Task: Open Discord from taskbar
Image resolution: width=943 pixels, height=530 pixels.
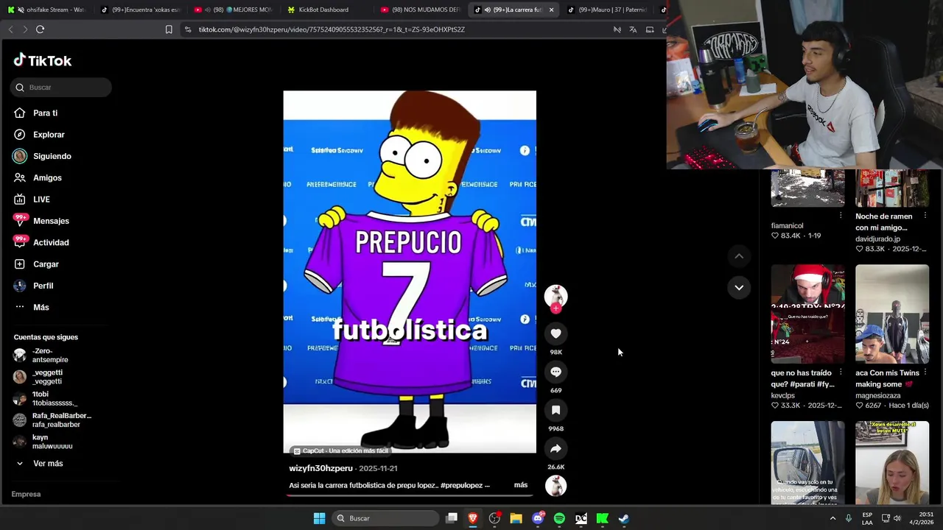Action: tap(538, 518)
